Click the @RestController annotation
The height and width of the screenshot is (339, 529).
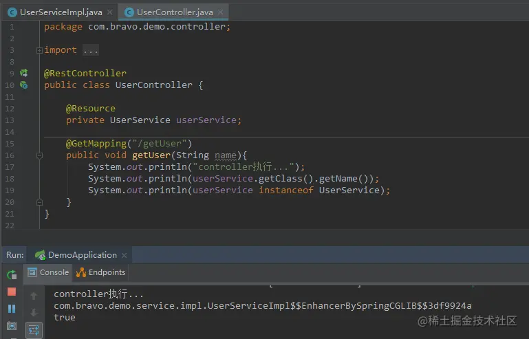(x=85, y=73)
